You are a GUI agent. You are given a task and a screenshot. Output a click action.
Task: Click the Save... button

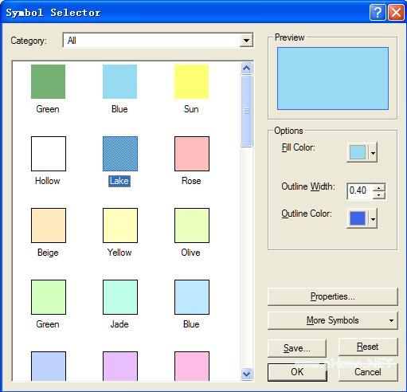pos(297,348)
